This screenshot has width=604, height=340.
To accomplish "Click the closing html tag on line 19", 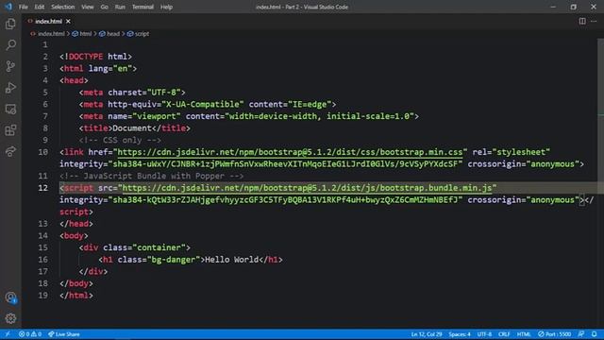I will (76, 296).
